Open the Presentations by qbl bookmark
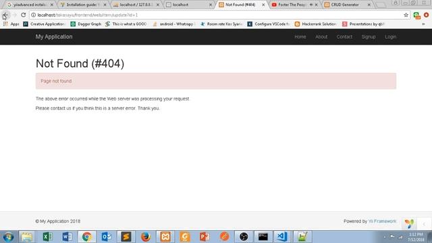This screenshot has height=243, width=432. pyautogui.click(x=363, y=24)
